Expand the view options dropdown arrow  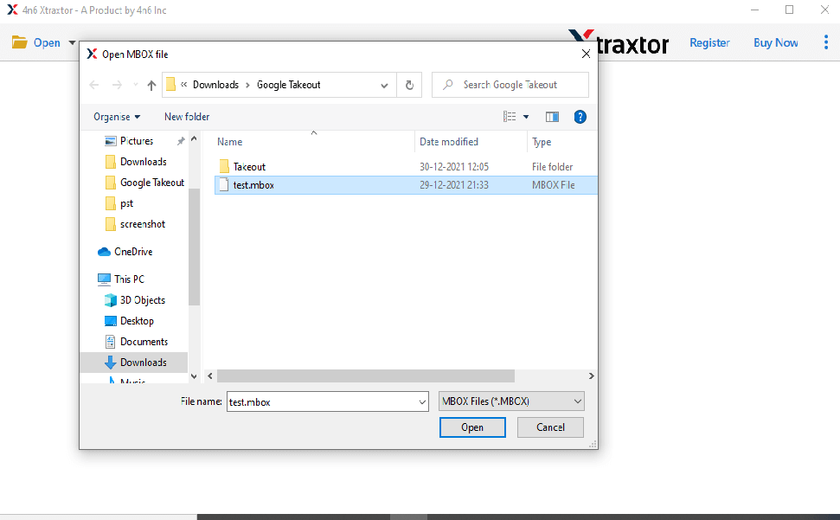(526, 117)
